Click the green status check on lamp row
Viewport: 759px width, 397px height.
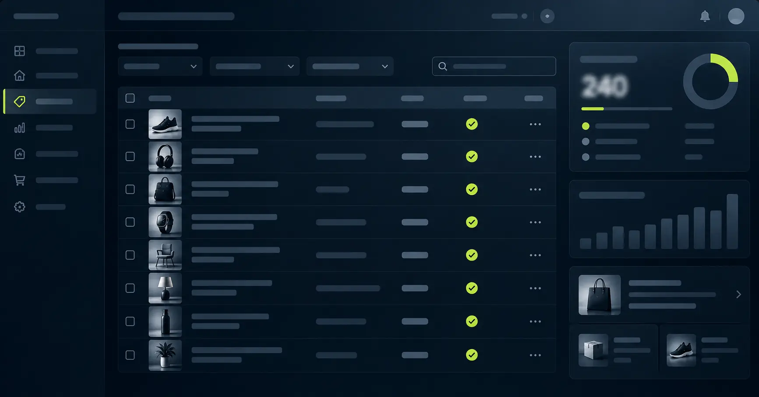pos(472,288)
